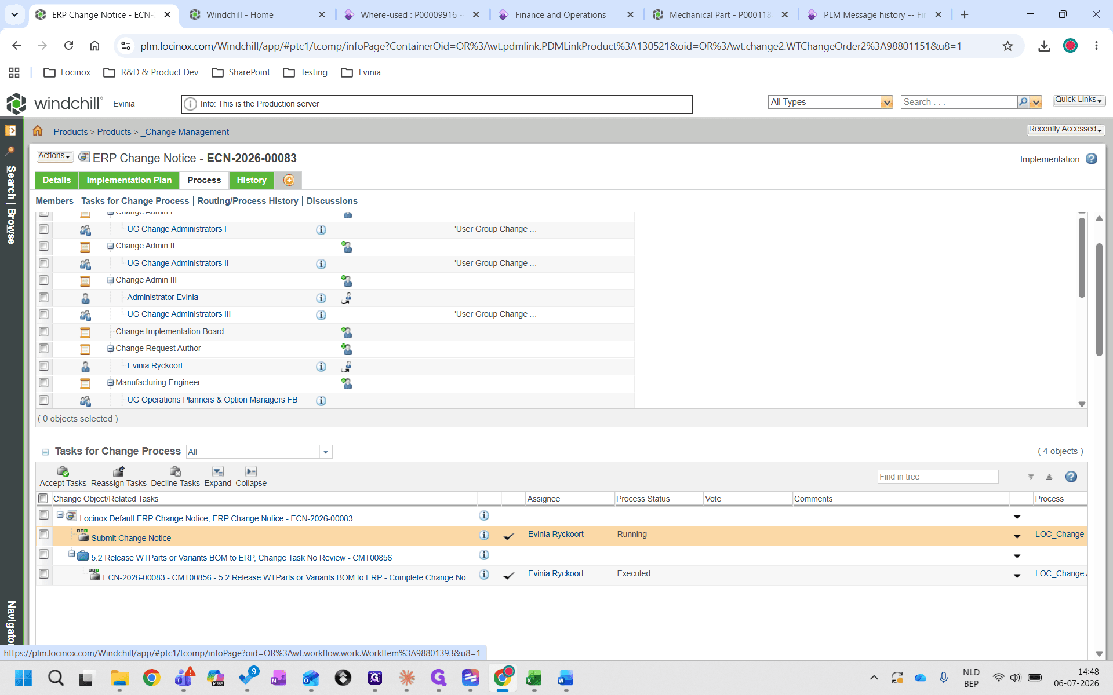Click the Windchill home icon in breadcrumb

pyautogui.click(x=38, y=131)
